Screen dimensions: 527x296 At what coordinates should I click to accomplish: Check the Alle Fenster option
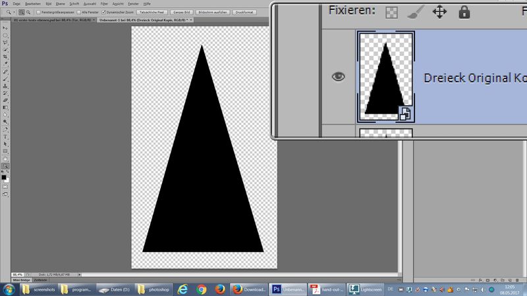(78, 12)
